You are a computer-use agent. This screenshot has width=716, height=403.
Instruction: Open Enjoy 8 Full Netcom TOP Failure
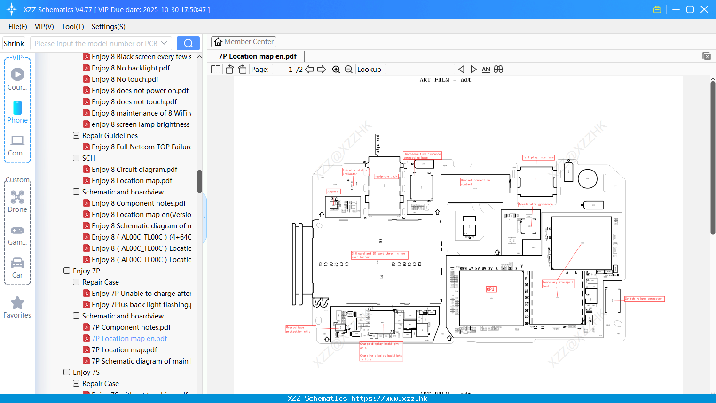pyautogui.click(x=141, y=147)
